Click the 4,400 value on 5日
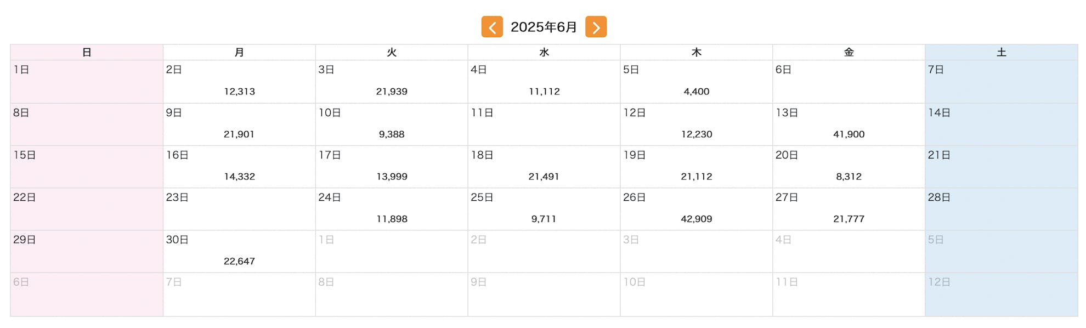This screenshot has height=328, width=1086. (x=696, y=92)
